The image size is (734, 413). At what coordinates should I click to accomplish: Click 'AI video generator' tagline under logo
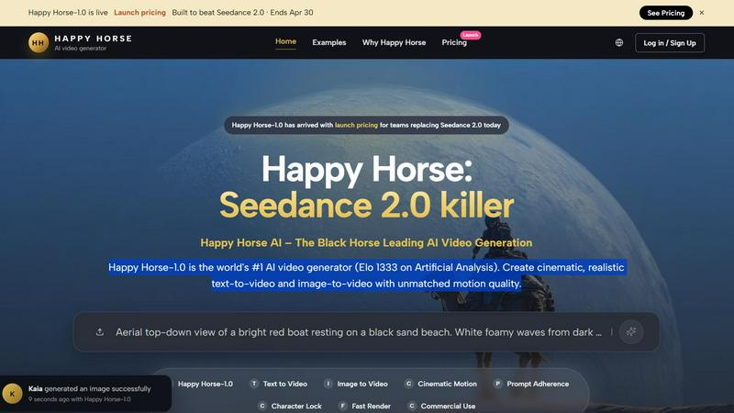(x=80, y=49)
